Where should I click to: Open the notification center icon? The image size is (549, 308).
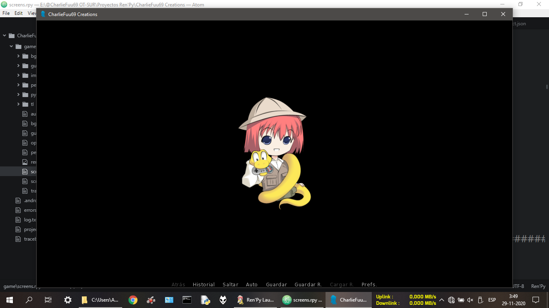click(x=535, y=300)
